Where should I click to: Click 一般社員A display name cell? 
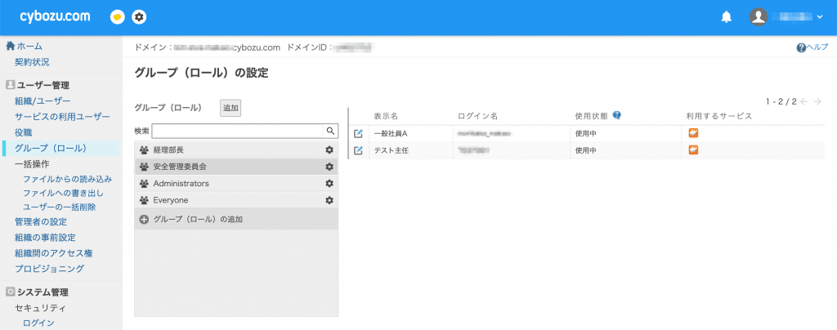point(391,133)
